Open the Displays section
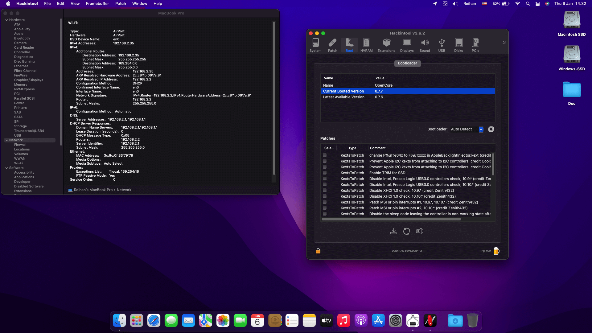The width and height of the screenshot is (592, 333). click(x=407, y=45)
